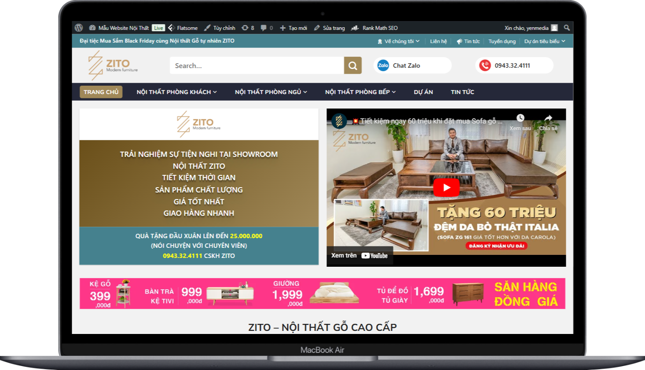View the 8 pending updates icon
The image size is (645, 370).
[x=248, y=28]
